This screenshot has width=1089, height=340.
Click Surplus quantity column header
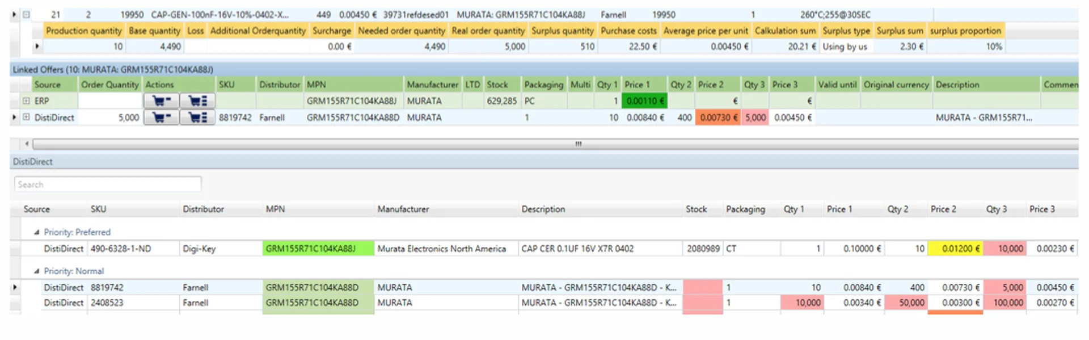click(x=563, y=31)
